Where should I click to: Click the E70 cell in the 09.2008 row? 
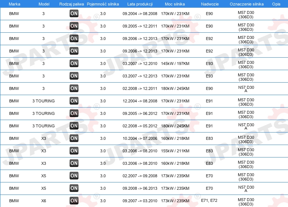(x=209, y=188)
